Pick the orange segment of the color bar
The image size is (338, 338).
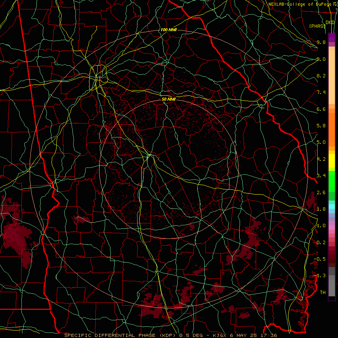click(332, 130)
